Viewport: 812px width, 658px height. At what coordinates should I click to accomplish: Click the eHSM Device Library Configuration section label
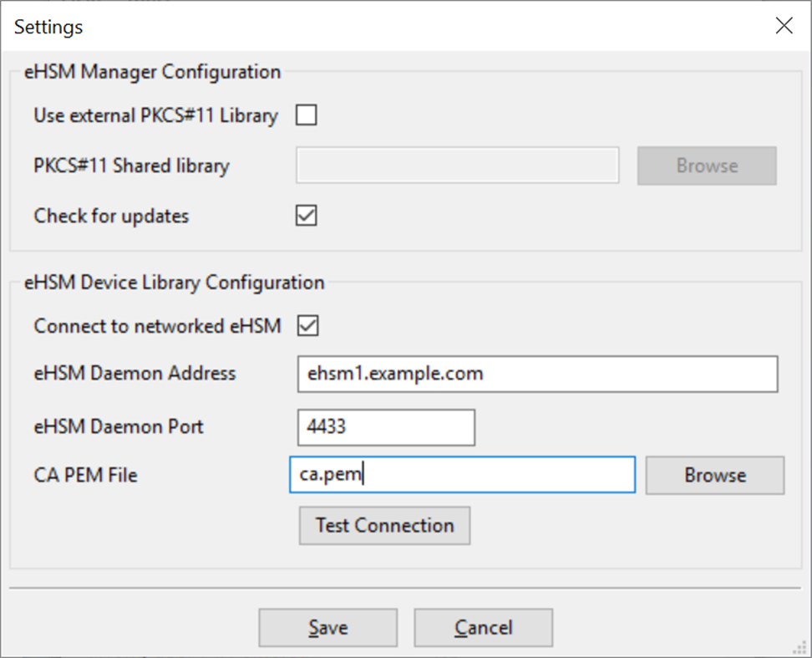(177, 283)
